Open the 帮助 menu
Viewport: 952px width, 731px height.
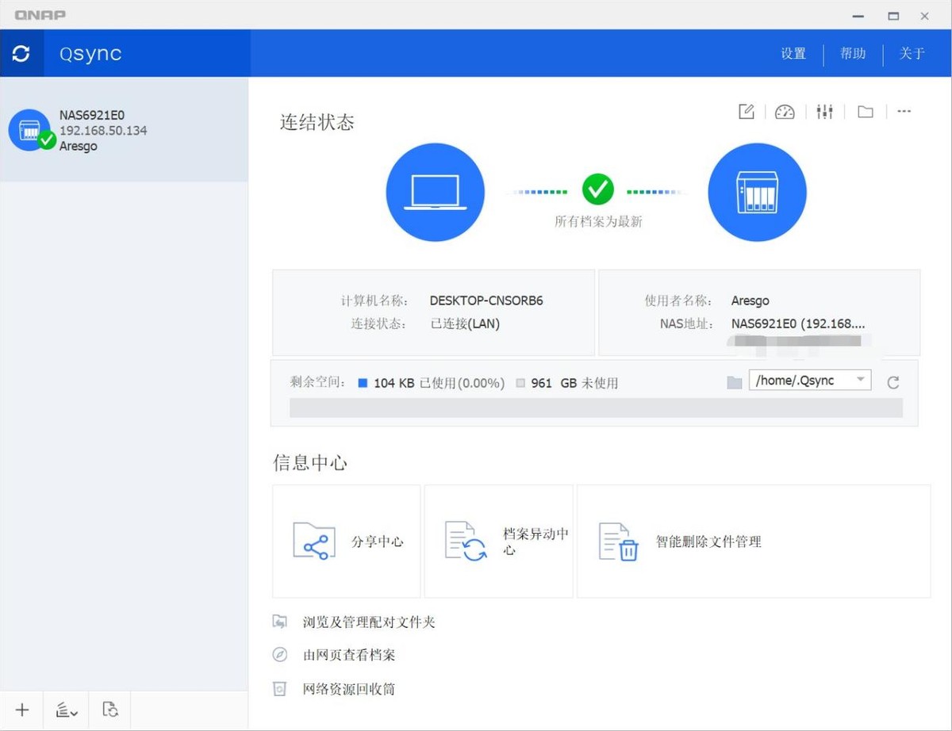(x=853, y=53)
